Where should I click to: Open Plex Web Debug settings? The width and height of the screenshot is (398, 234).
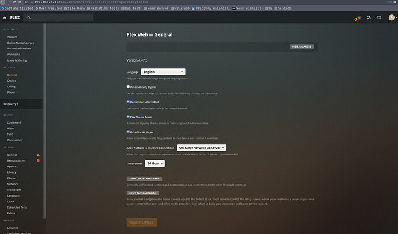pos(11,86)
